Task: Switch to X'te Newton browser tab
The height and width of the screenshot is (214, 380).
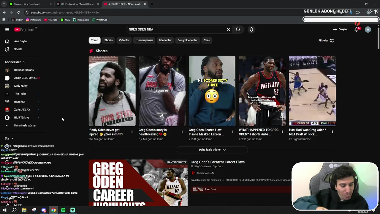Action: 77,4
